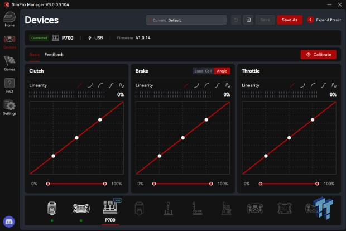Viewport: 346px width, 231px height.
Task: Click the Calibrate button
Action: [319, 55]
